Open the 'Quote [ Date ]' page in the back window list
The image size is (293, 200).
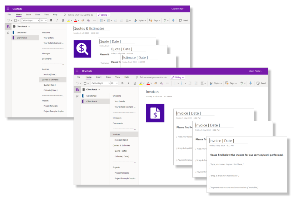(53, 85)
